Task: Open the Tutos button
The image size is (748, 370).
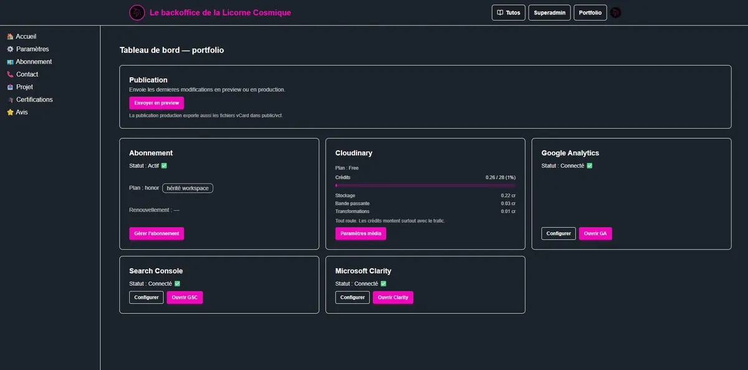Action: coord(508,12)
